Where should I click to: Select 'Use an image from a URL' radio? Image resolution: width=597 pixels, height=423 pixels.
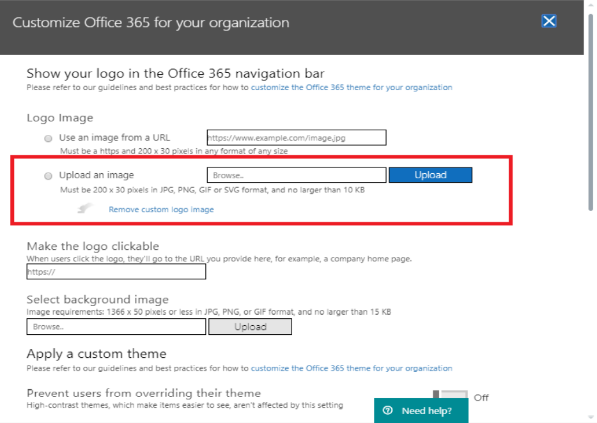tap(48, 138)
